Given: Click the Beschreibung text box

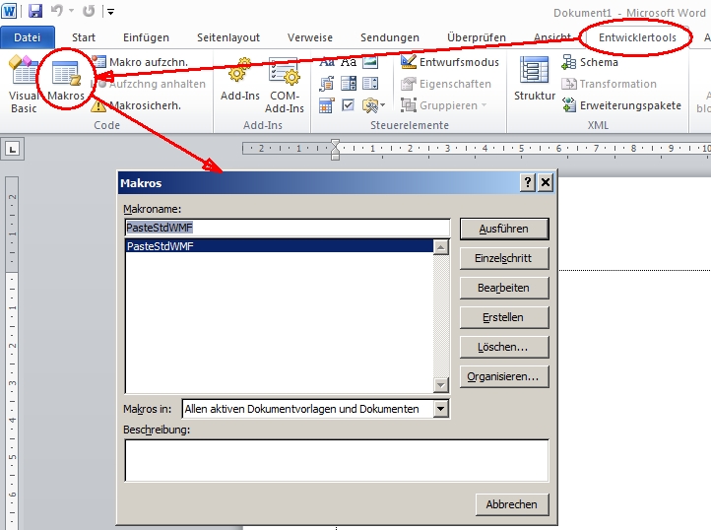Looking at the screenshot, I should coord(337,460).
